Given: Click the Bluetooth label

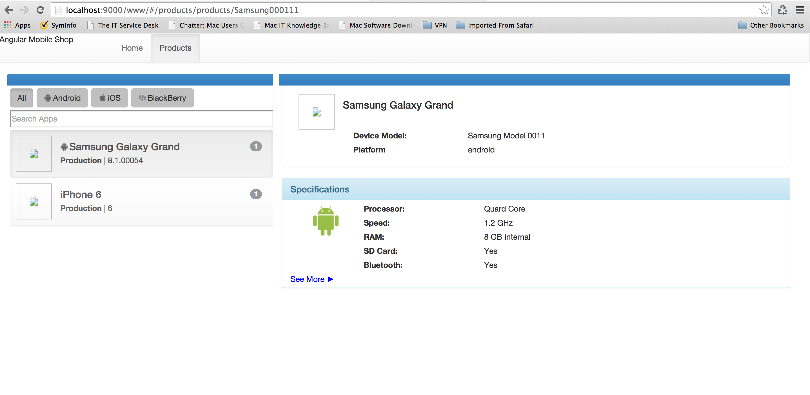Looking at the screenshot, I should coord(383,265).
